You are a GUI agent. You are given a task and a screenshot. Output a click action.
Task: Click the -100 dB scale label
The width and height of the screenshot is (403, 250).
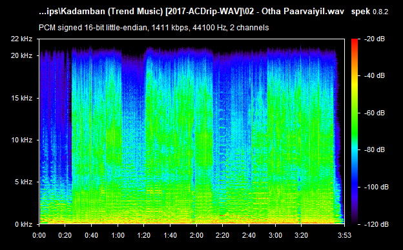point(377,187)
